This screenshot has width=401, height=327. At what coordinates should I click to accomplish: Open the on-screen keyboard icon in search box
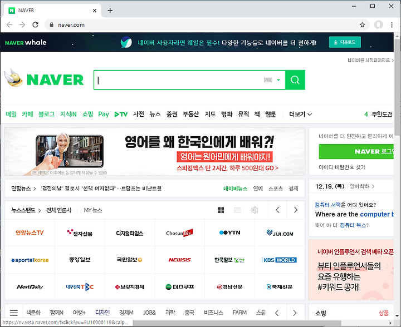[x=268, y=80]
